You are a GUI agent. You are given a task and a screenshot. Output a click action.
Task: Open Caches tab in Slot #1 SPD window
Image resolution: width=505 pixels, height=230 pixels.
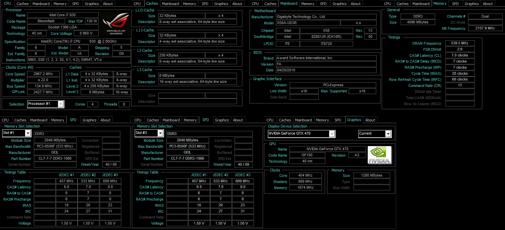click(20, 120)
